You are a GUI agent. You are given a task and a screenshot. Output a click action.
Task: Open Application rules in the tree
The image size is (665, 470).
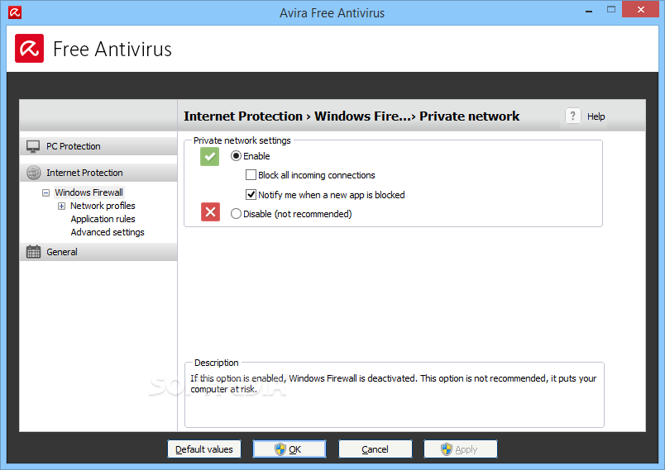click(x=103, y=219)
